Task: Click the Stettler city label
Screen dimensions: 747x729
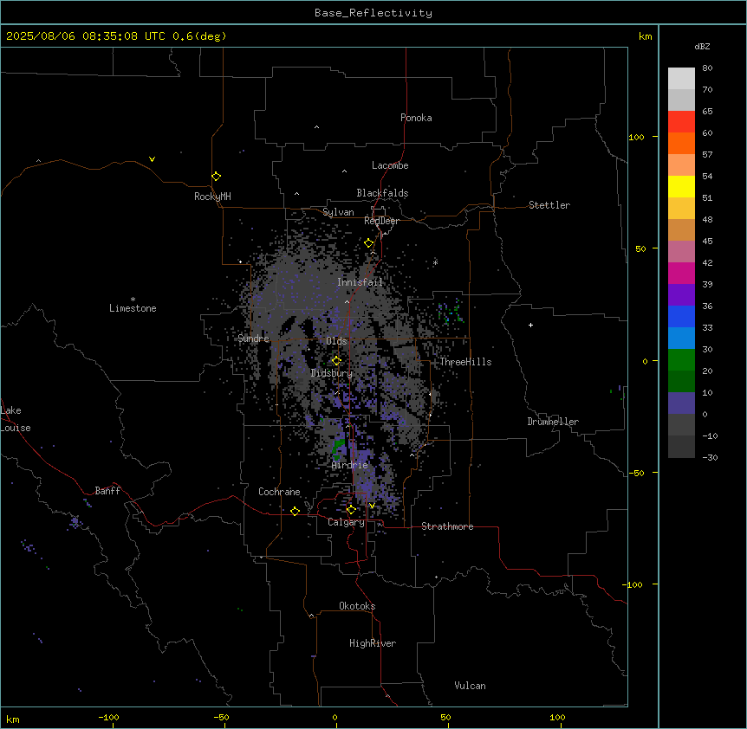Action: coord(549,205)
